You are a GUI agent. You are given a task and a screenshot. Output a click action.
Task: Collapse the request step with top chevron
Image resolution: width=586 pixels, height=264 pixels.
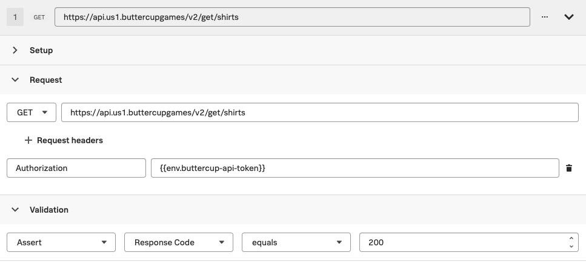[569, 17]
